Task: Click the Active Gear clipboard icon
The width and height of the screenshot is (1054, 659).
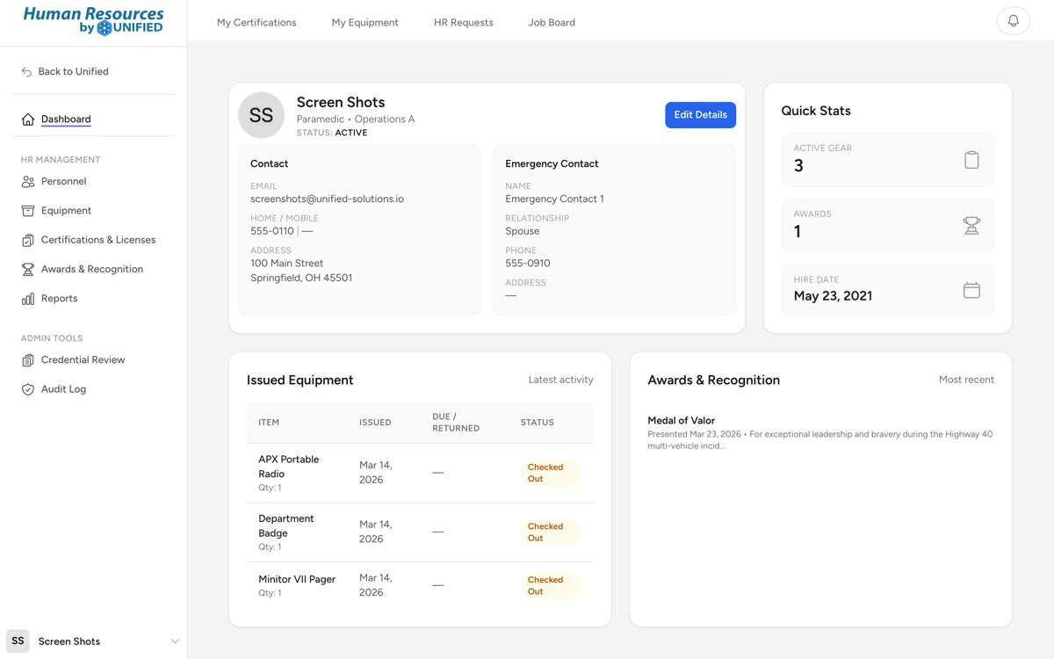Action: click(x=971, y=160)
